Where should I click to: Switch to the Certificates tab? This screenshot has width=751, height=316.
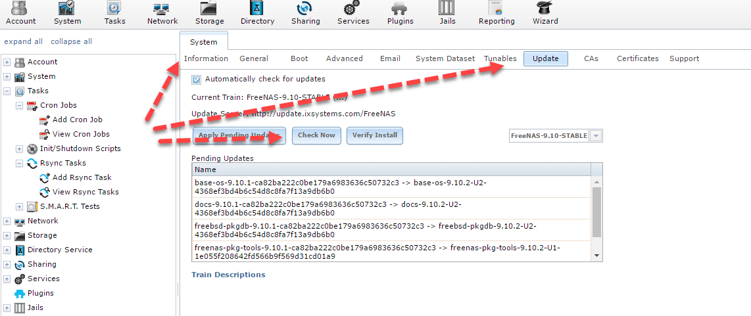637,58
